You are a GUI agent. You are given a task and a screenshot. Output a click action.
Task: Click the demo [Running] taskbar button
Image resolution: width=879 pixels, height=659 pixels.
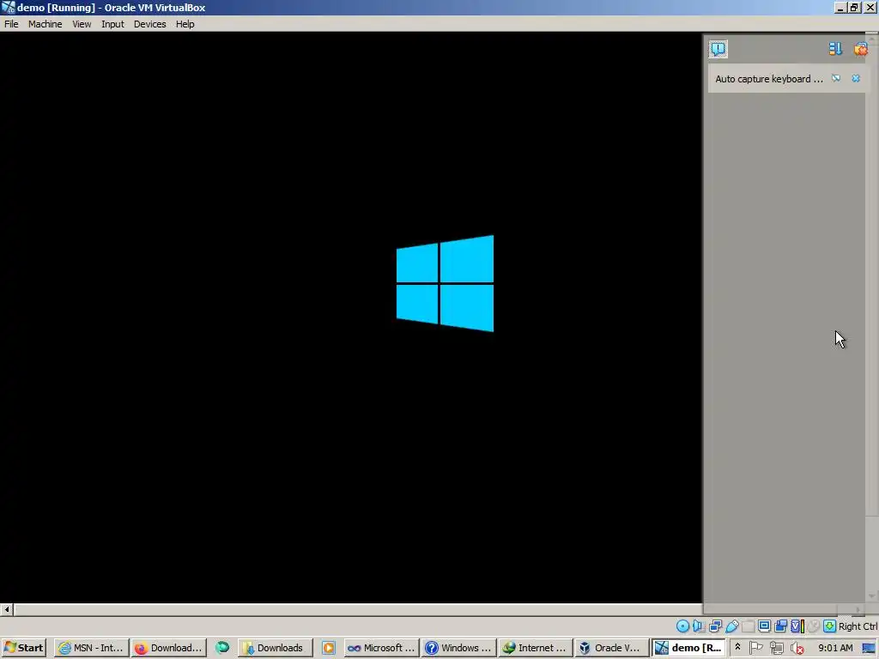(689, 648)
